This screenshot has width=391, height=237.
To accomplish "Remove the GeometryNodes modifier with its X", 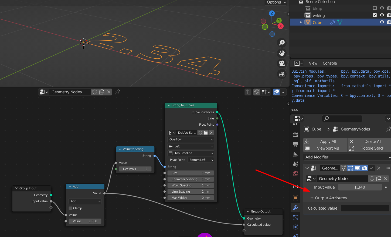I will [x=379, y=168].
